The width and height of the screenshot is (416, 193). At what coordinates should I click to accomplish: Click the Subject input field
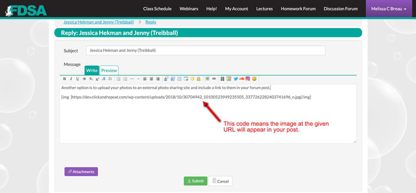coord(205,50)
